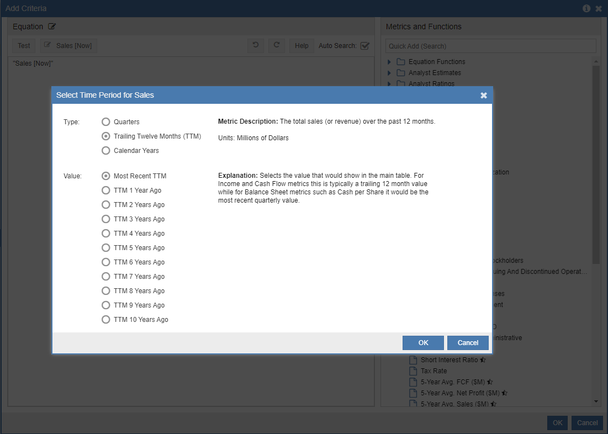The width and height of the screenshot is (608, 434).
Task: Expand the Analyst Ratings folder arrow
Action: [x=389, y=84]
